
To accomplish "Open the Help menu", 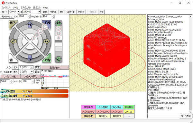I will point(45,7).
